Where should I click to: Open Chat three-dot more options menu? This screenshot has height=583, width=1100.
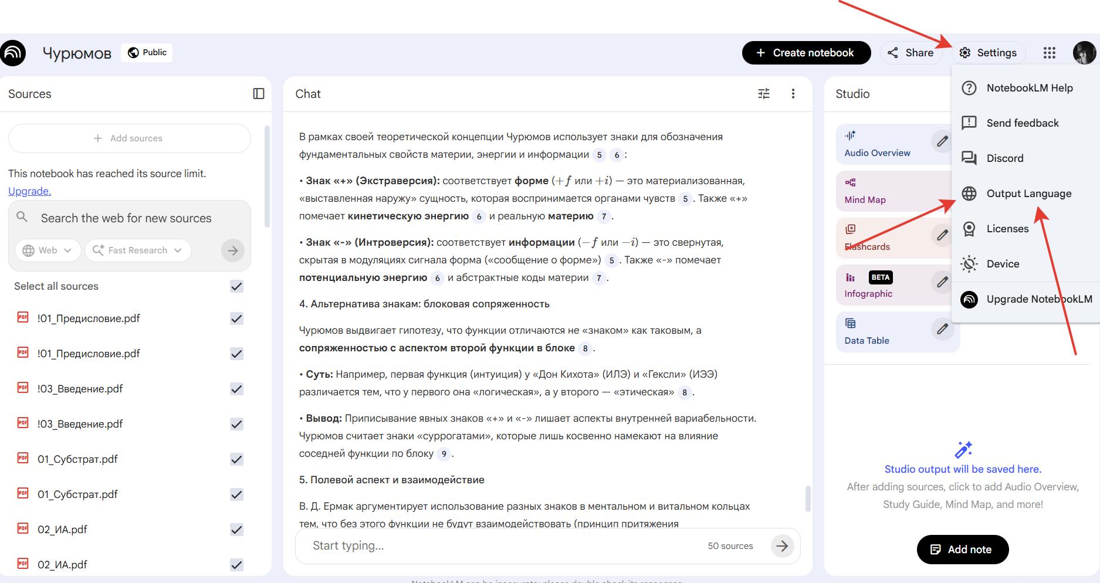click(793, 94)
